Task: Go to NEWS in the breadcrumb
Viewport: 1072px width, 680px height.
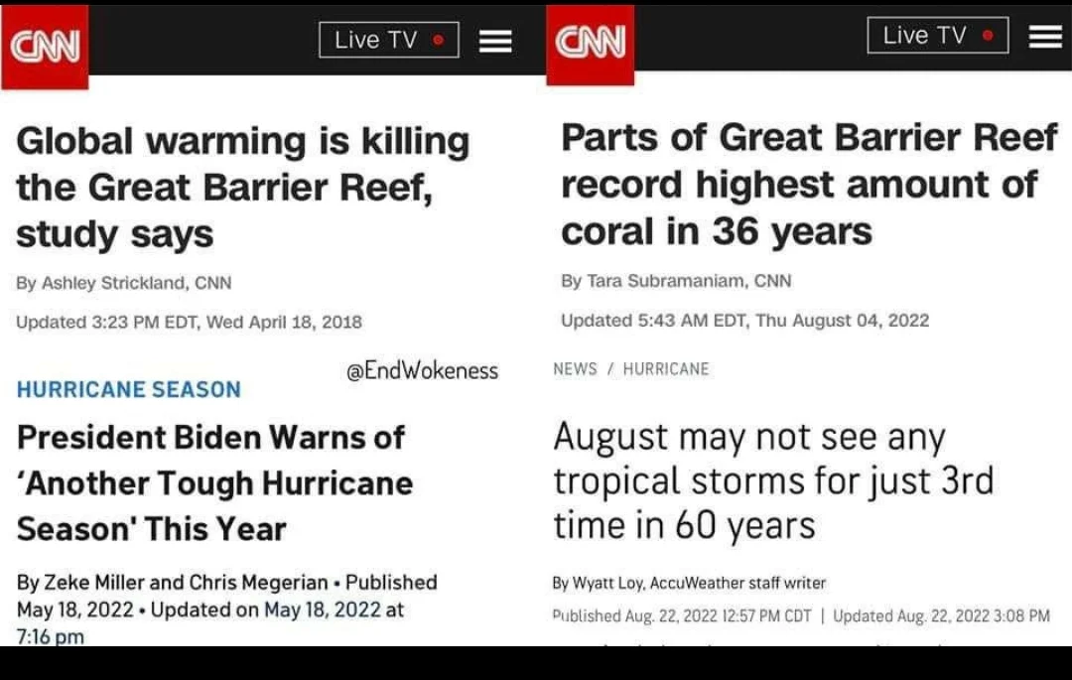Action: pyautogui.click(x=575, y=369)
